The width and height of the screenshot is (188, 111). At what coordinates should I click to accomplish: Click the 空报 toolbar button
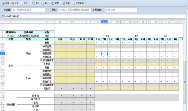pos(24,3)
